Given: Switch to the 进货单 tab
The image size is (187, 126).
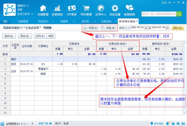Looking at the screenshot, I should pyautogui.click(x=85, y=22).
